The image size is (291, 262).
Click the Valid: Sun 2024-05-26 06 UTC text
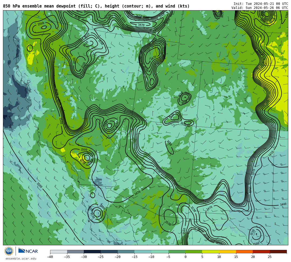pos(260,8)
